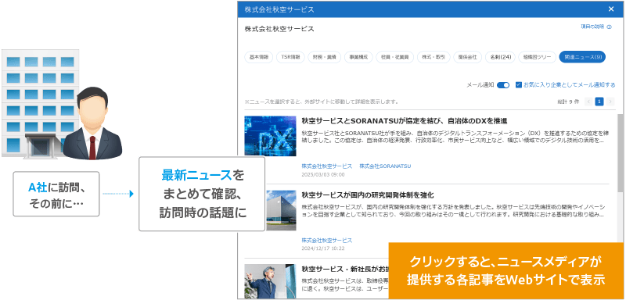Click the 総計 9 件 count text
The image size is (626, 300).
tap(568, 102)
